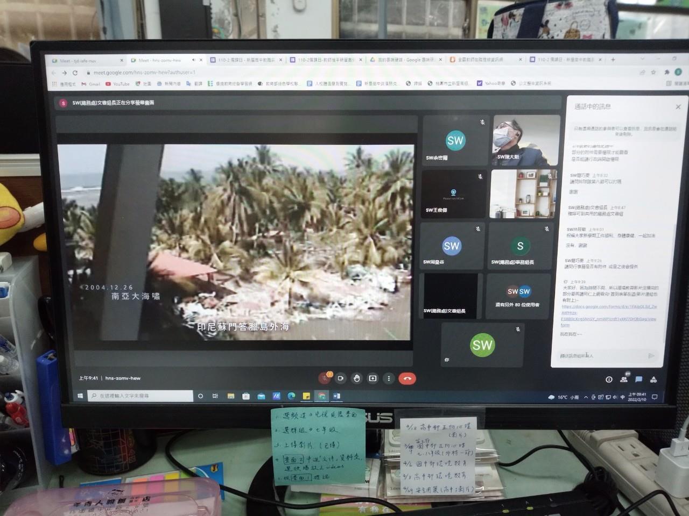Open meeting details info icon
The height and width of the screenshot is (516, 689).
pos(609,379)
